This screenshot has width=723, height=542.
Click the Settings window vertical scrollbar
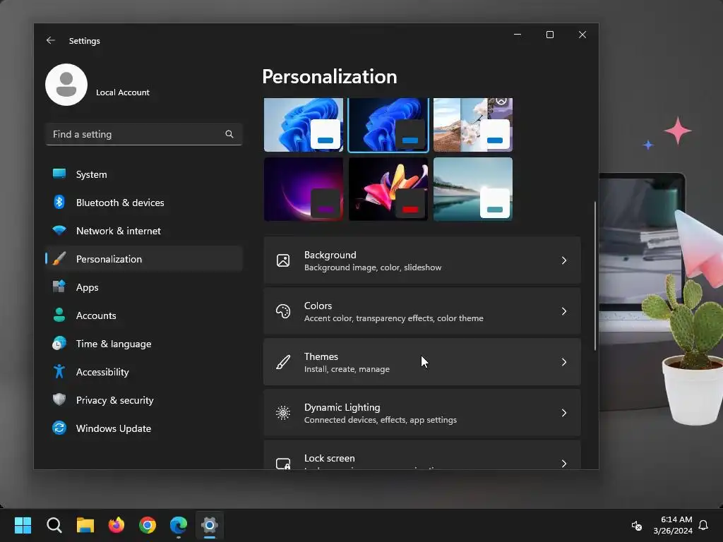point(594,276)
